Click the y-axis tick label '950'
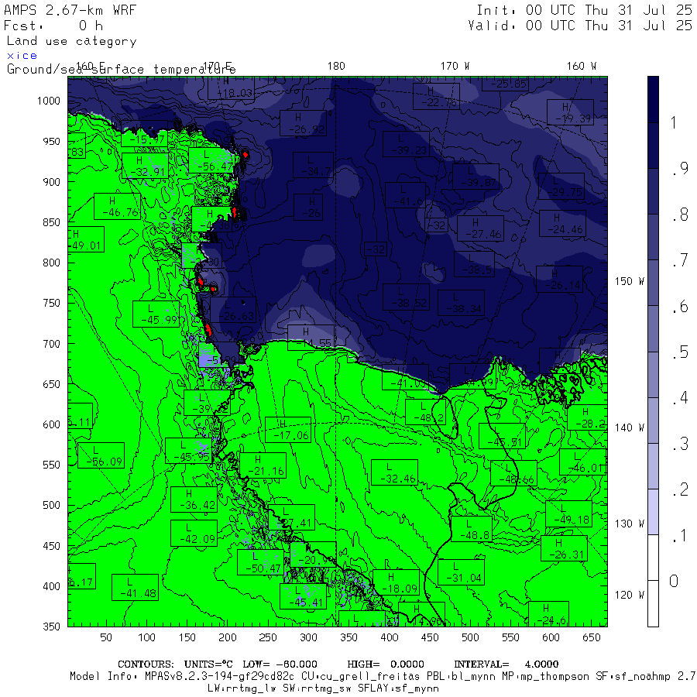 click(51, 142)
